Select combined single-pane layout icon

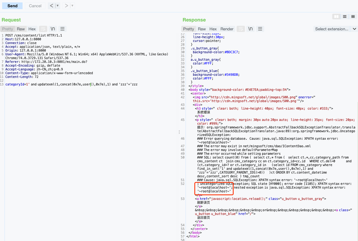(x=353, y=17)
